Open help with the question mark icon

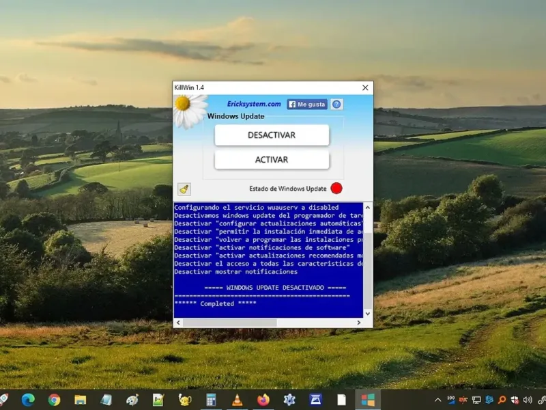[336, 105]
